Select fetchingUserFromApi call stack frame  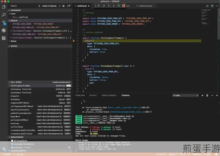[x=40, y=86]
